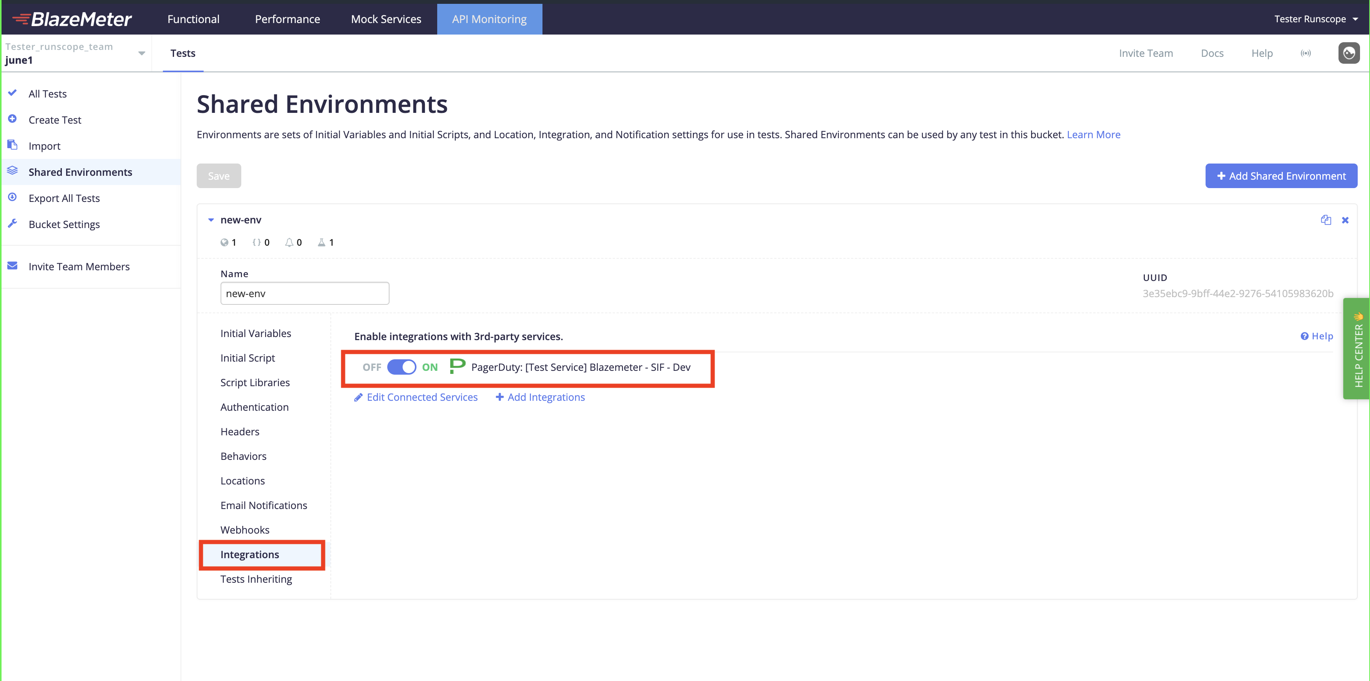The width and height of the screenshot is (1370, 681).
Task: Collapse the new-env environment section
Action: point(211,220)
